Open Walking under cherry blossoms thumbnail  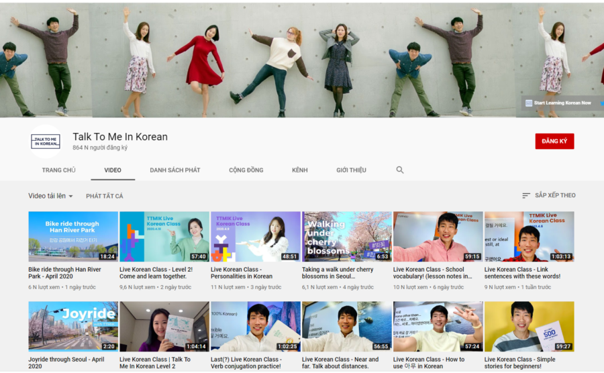click(x=347, y=236)
